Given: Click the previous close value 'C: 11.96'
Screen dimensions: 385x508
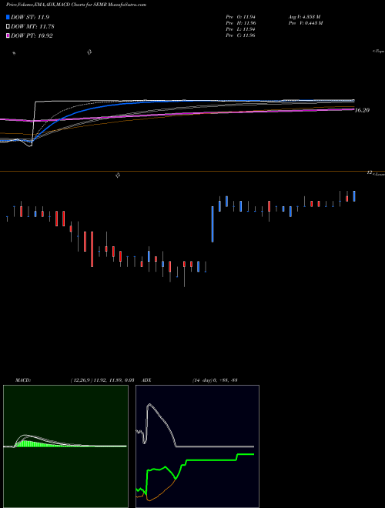Looking at the screenshot, I should coord(247,35).
